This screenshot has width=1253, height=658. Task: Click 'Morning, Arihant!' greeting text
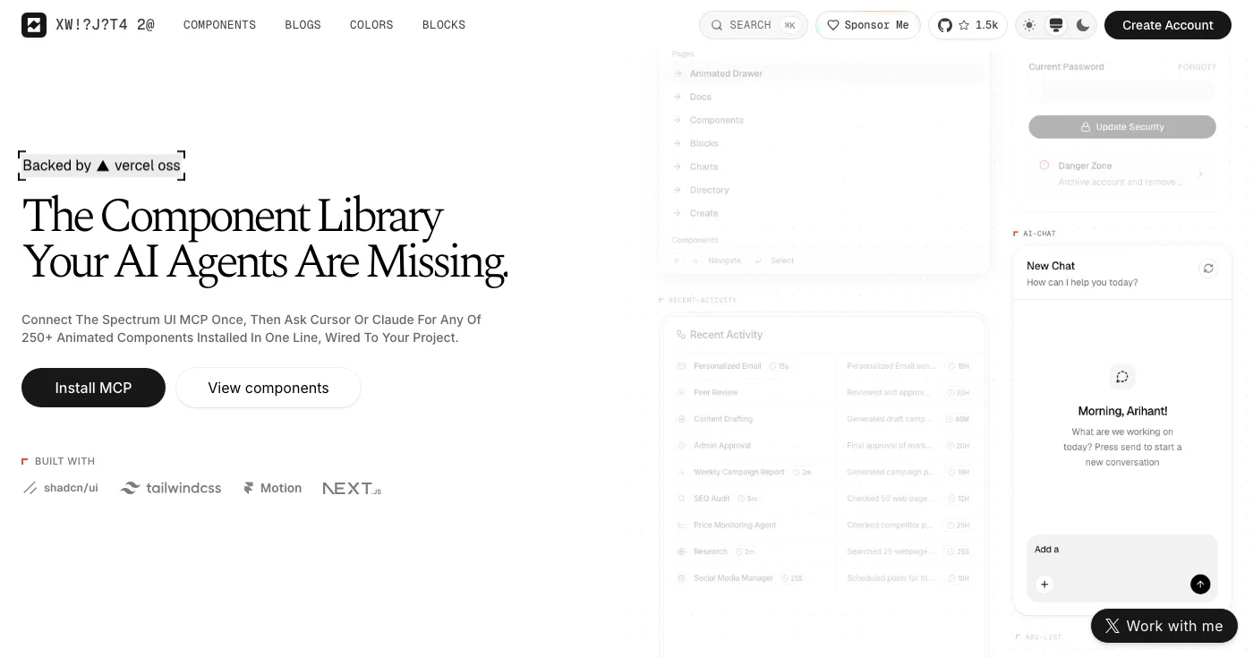(x=1122, y=411)
